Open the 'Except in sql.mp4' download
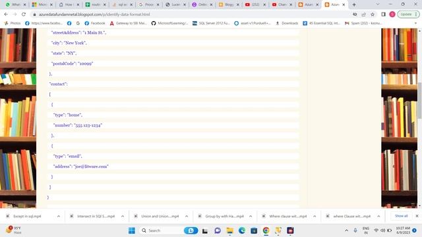Image resolution: width=422 pixels, height=237 pixels. (x=27, y=216)
